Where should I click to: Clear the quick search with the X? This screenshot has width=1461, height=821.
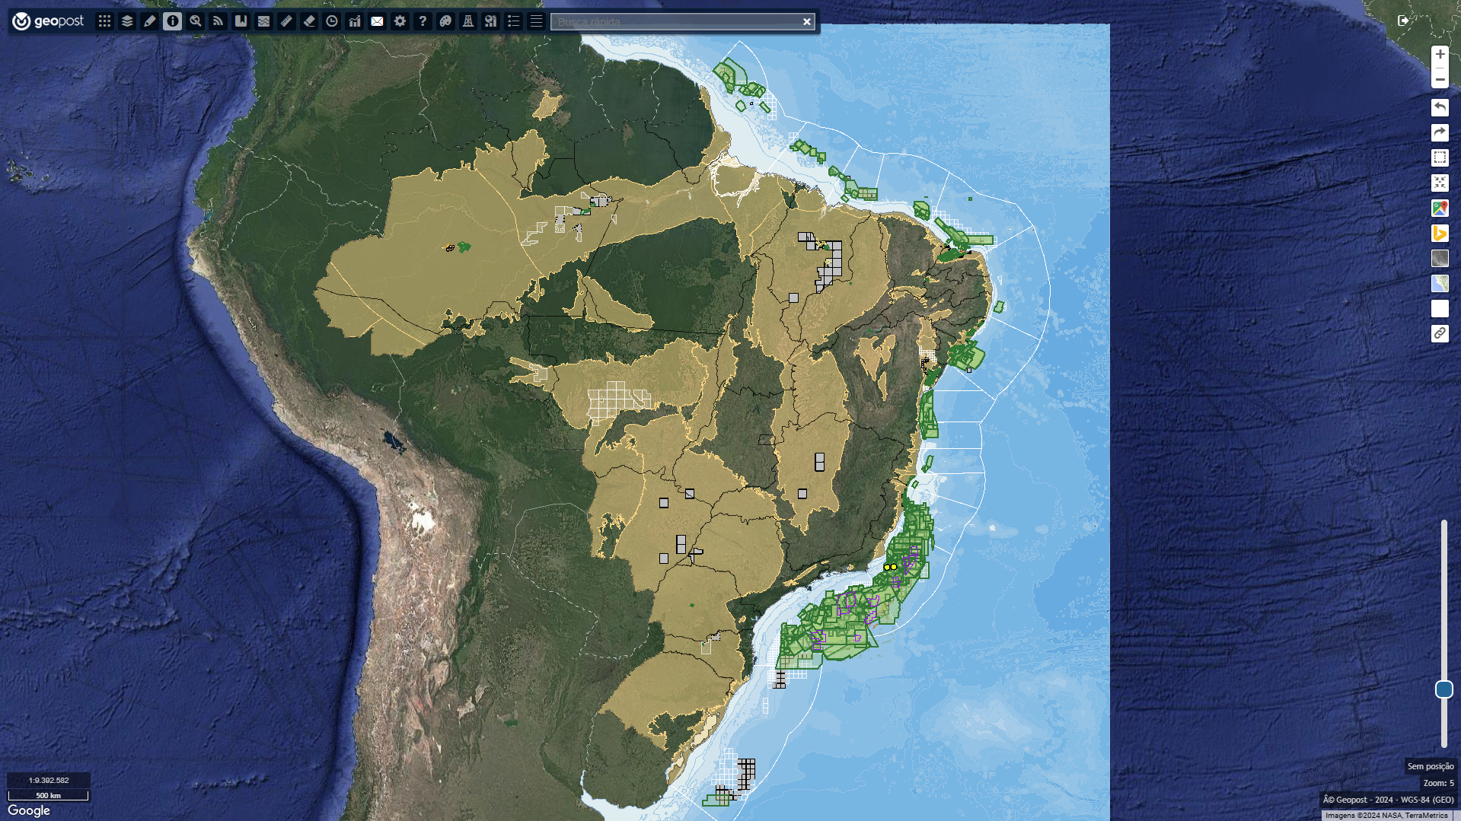[x=806, y=21]
